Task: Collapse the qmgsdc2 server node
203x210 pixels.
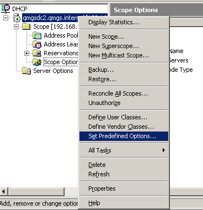Action: (x=6, y=18)
